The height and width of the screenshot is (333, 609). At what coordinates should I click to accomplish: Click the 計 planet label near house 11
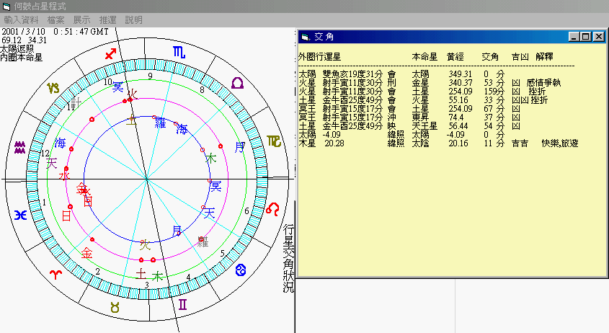click(x=76, y=102)
